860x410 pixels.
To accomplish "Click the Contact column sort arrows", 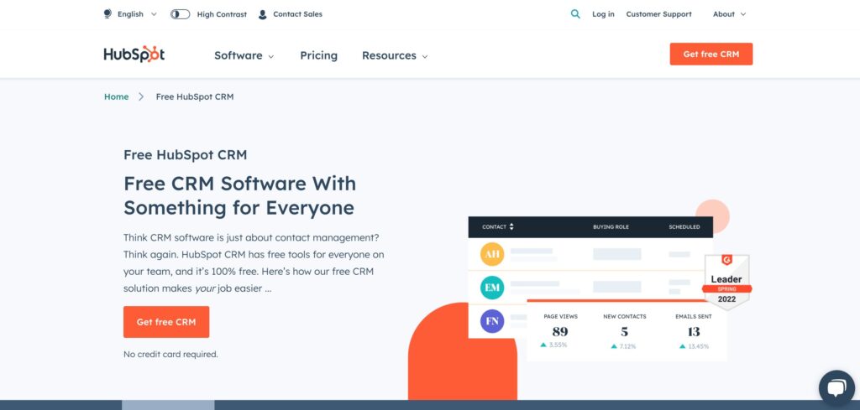I will pyautogui.click(x=511, y=226).
